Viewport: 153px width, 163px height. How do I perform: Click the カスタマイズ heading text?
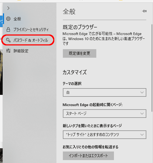(75, 72)
